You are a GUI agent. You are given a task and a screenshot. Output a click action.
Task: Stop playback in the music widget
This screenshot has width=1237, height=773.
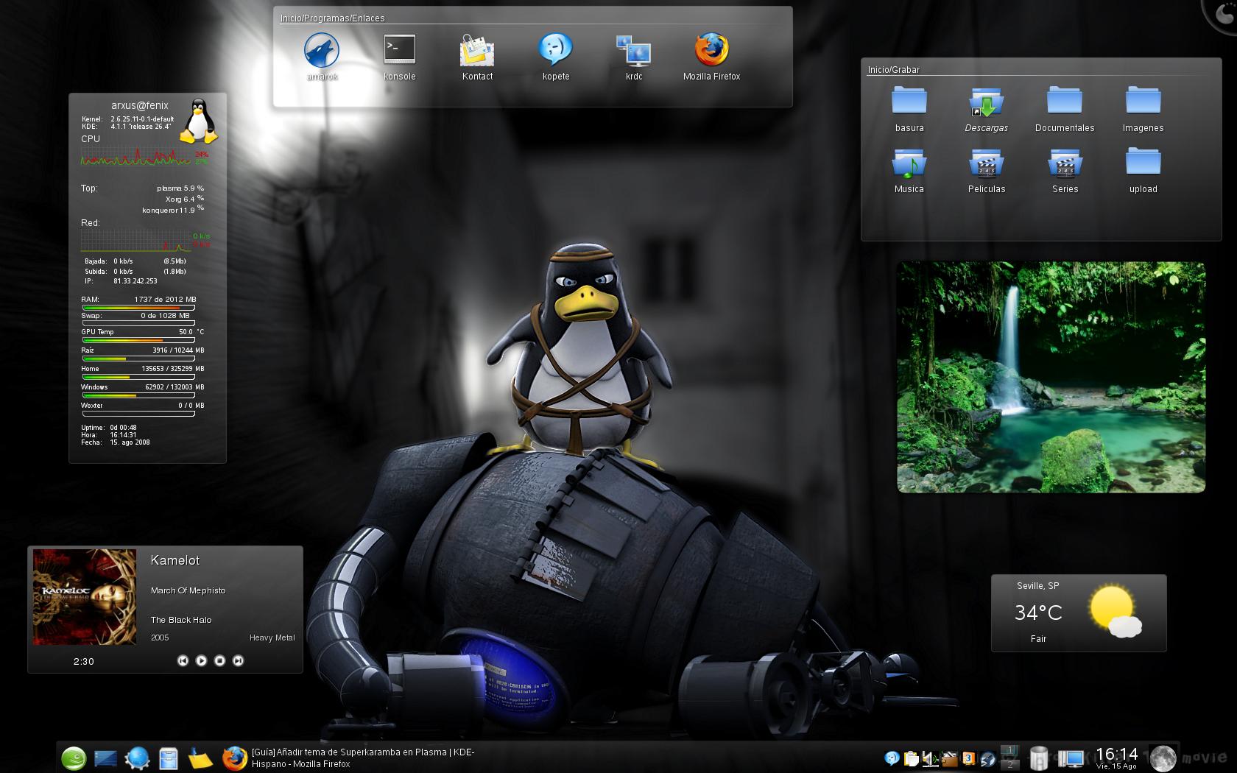[219, 660]
